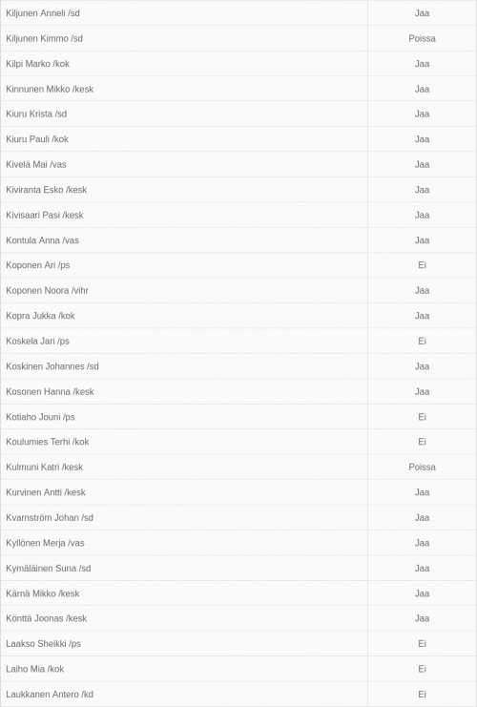
Task: Click Ei vote next to Koponen Ari
Action: (x=422, y=265)
